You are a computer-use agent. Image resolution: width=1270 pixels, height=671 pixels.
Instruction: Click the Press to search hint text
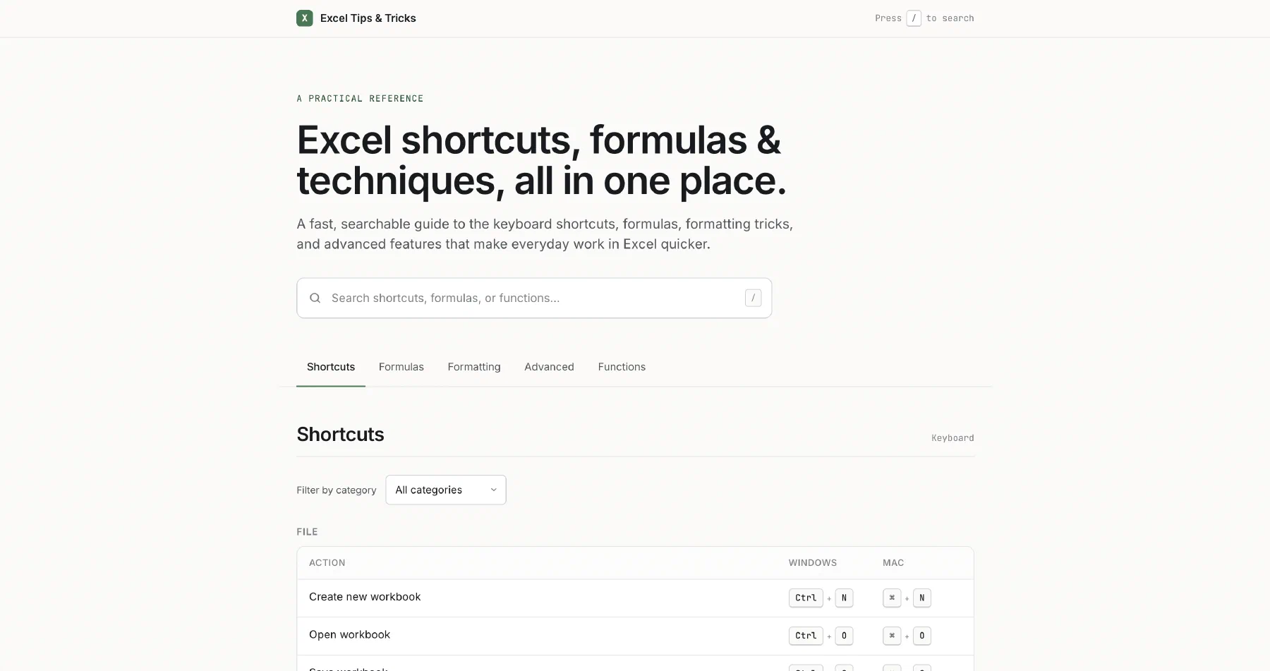924,18
